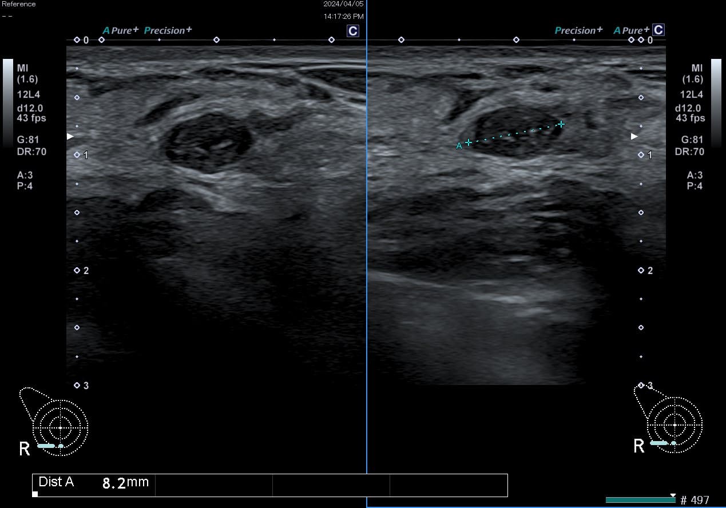Click the focus triangle marker in the right pane
Viewport: 726px width, 508px height.
(x=634, y=136)
